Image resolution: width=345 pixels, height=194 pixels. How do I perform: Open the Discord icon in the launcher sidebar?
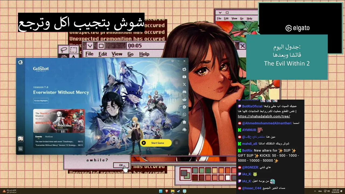(184, 92)
